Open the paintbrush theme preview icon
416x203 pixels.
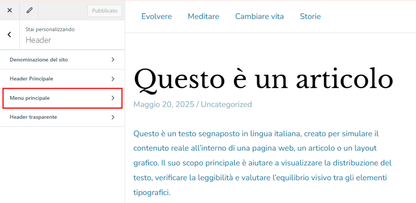[29, 11]
